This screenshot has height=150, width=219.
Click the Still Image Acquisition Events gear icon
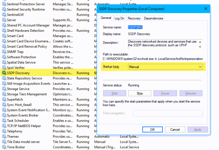click(x=4, y=84)
